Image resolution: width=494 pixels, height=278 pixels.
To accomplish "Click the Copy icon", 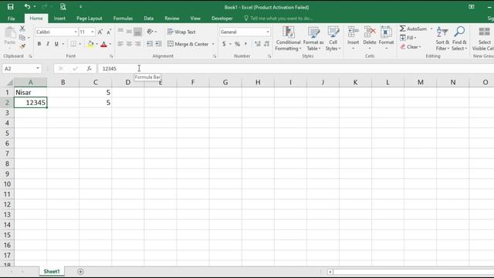I will pyautogui.click(x=22, y=38).
